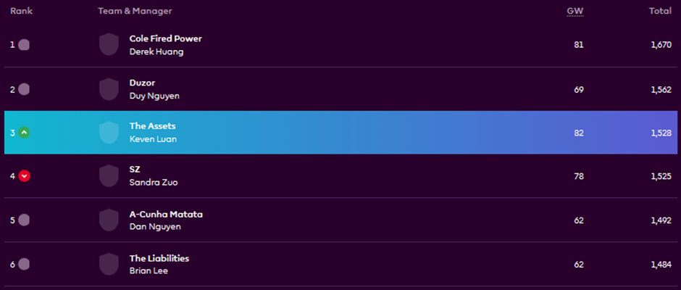Viewport: 681px width, 290px height.
Task: Select The Assets team name
Action: [x=152, y=126]
